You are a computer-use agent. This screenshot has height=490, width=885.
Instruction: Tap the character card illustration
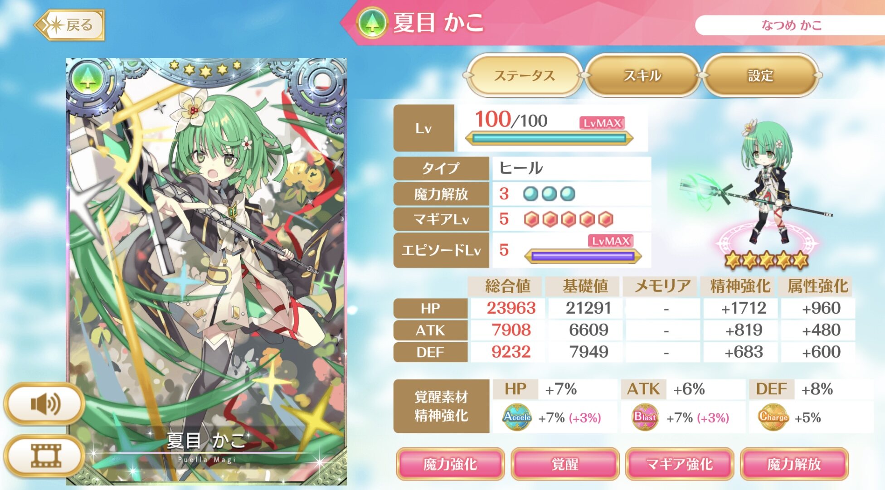tap(206, 271)
